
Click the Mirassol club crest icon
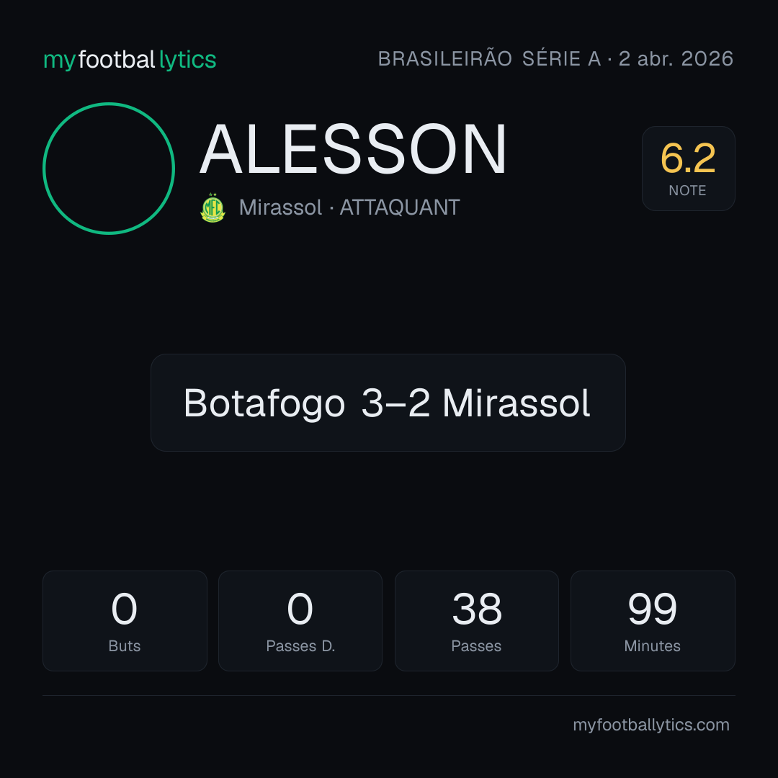(x=213, y=207)
